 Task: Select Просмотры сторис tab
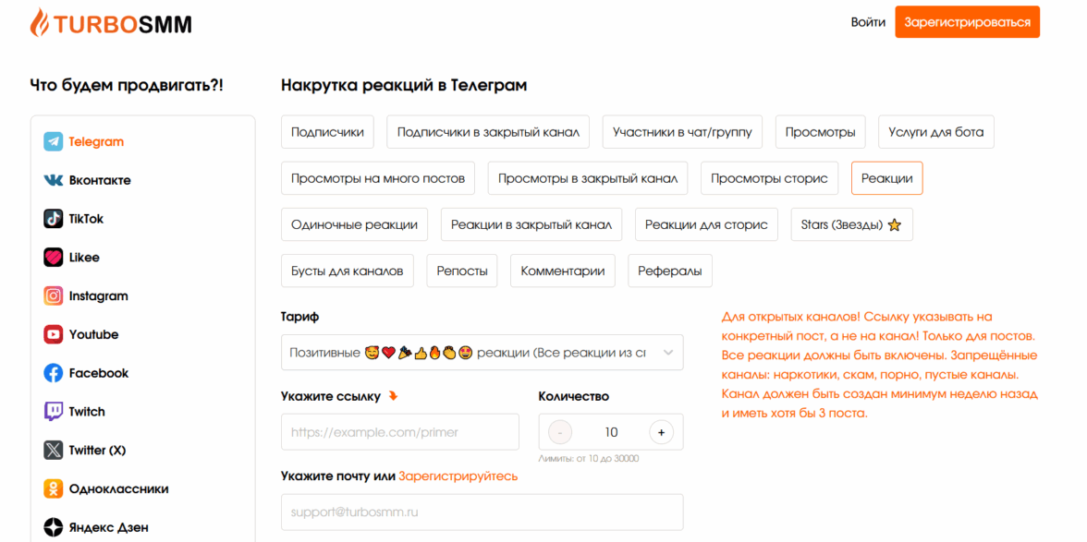769,178
